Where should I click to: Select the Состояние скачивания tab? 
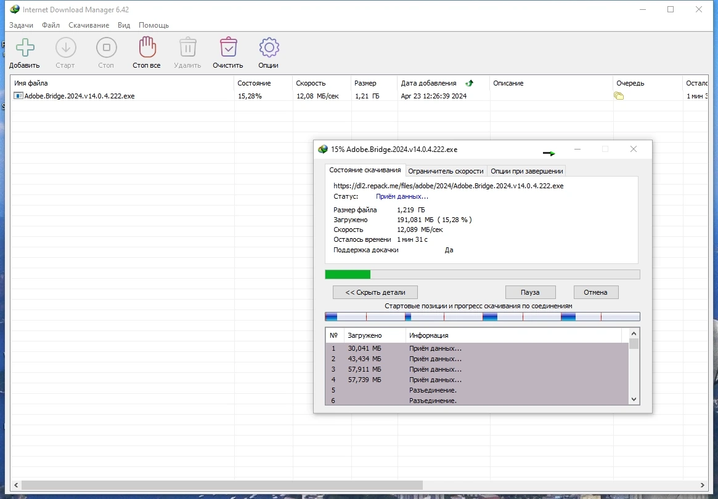(365, 170)
